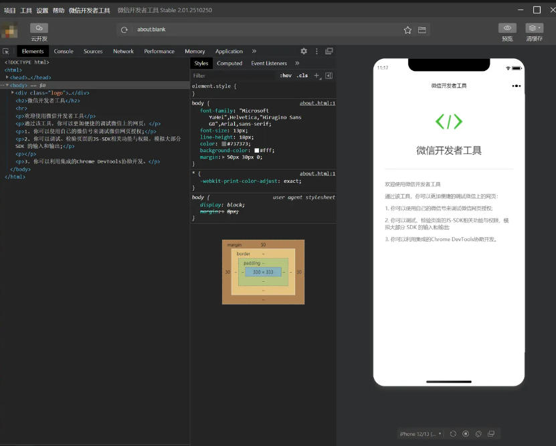Click the box model margin top value 50
The image size is (556, 446).
pyautogui.click(x=263, y=245)
